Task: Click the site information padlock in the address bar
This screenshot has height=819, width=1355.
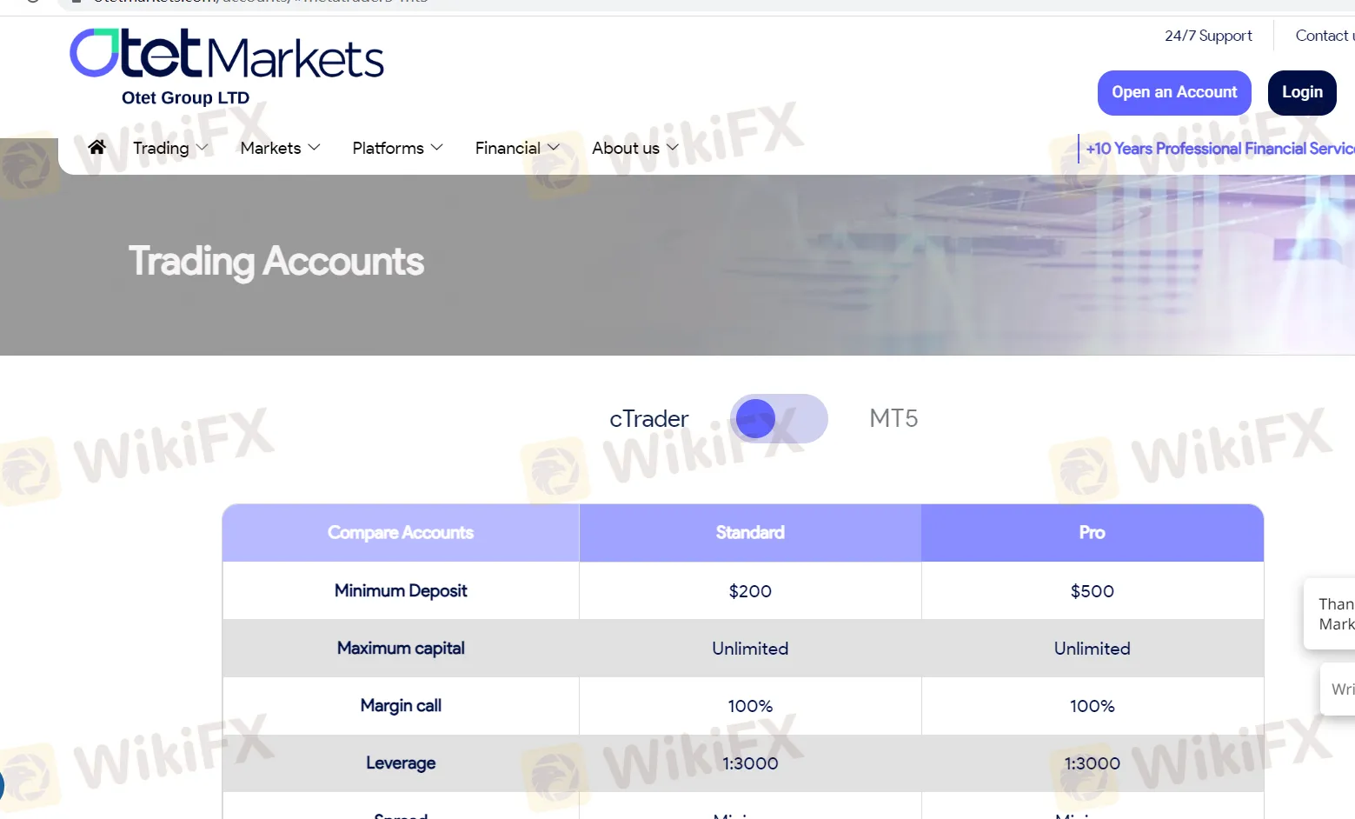Action: coord(75,3)
